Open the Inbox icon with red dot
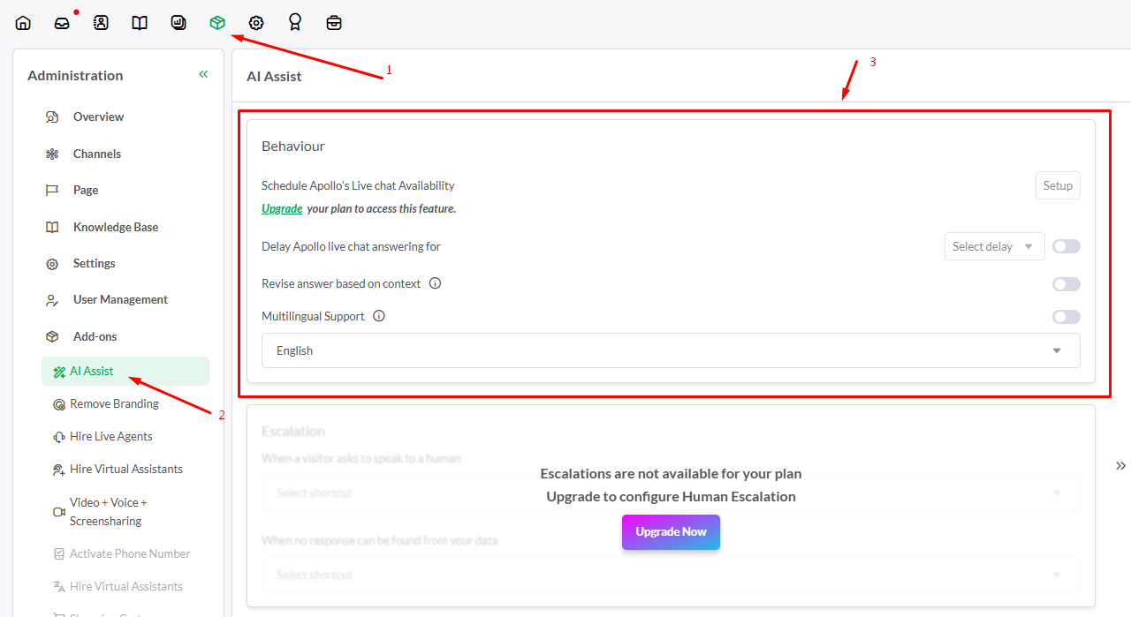Image resolution: width=1131 pixels, height=617 pixels. pos(62,23)
